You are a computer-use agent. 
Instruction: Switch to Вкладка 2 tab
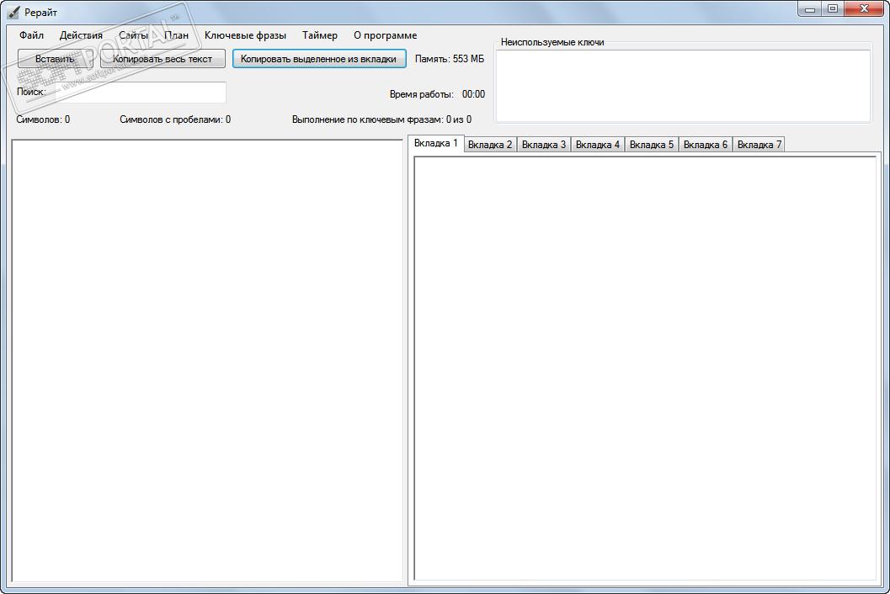point(490,145)
